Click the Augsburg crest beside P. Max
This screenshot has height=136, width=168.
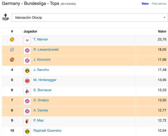point(27,122)
